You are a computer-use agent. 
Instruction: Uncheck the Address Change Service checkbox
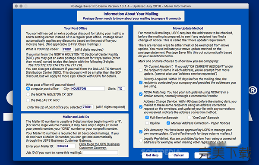coord(141,107)
